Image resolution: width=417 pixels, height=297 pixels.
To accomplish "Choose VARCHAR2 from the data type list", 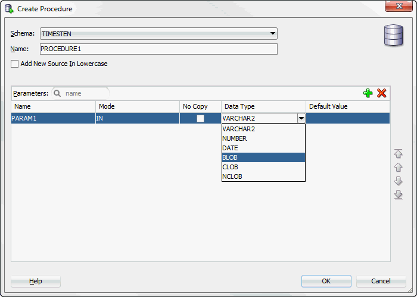I will (263, 129).
